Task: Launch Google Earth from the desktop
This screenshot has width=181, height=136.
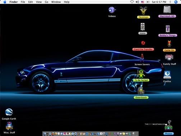Action: (9, 112)
